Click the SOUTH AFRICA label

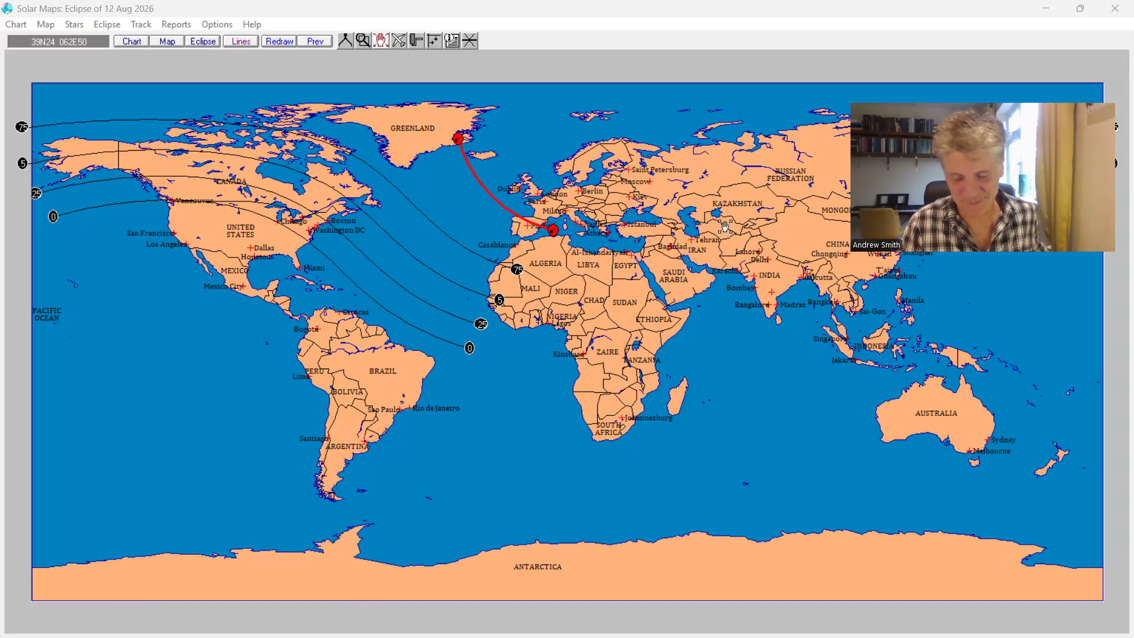(608, 429)
